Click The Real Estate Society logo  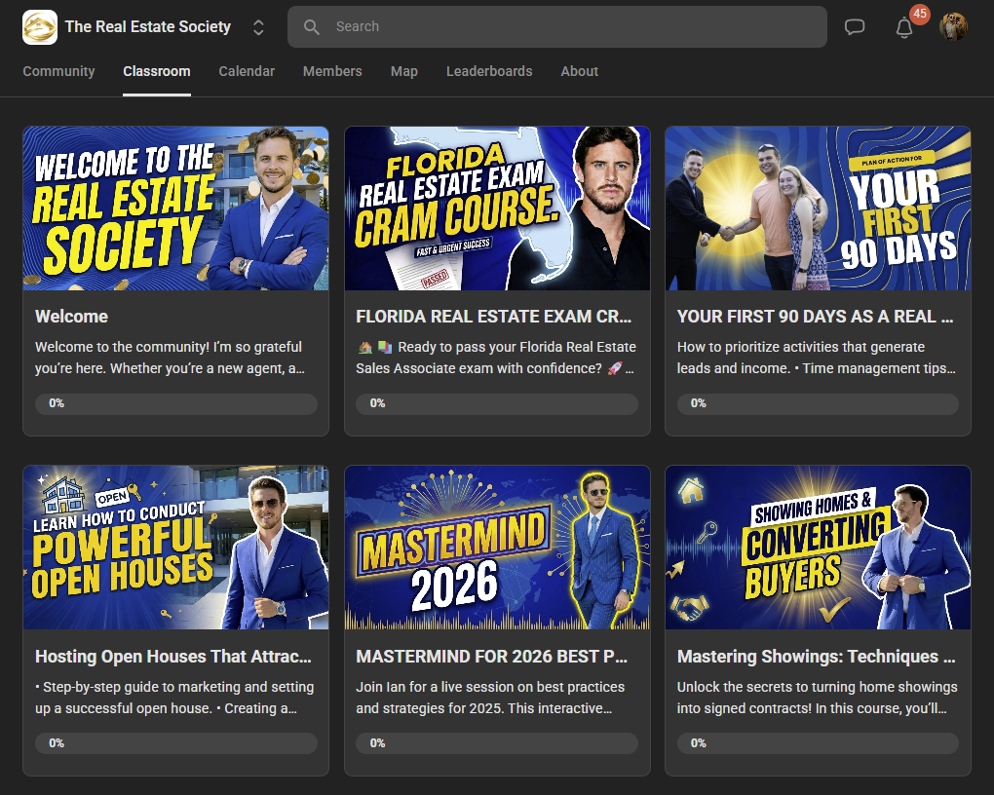point(40,27)
